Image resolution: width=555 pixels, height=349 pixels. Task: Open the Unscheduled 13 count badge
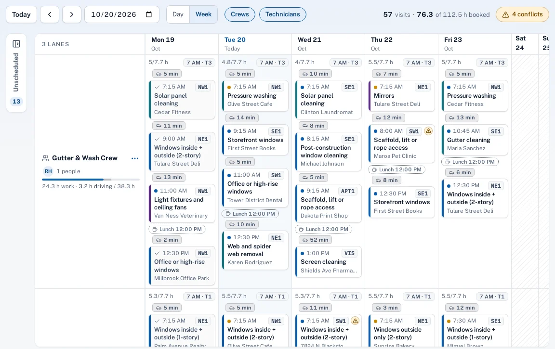click(16, 102)
